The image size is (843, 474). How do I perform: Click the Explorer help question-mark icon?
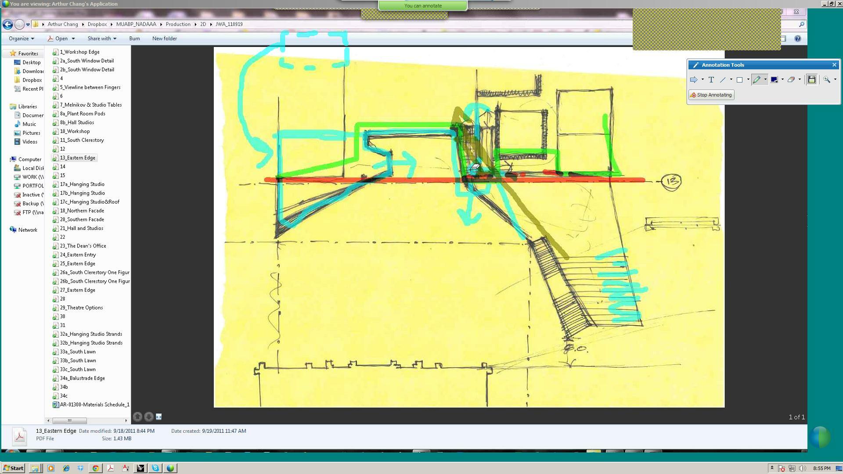coord(798,39)
